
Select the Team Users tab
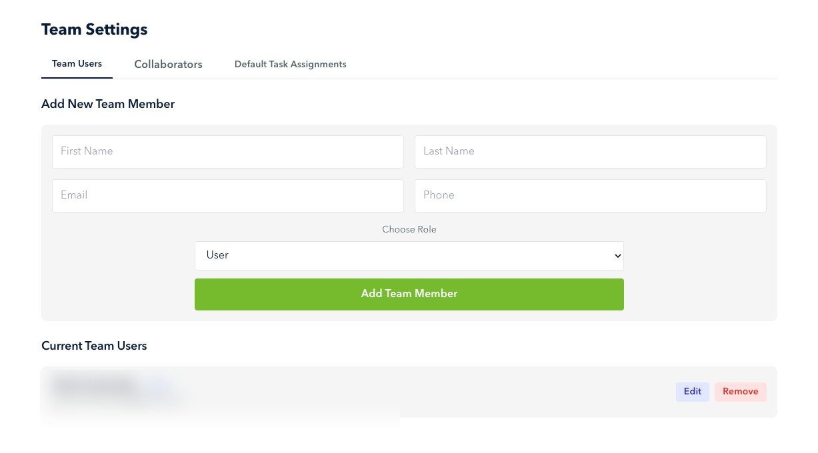(77, 63)
